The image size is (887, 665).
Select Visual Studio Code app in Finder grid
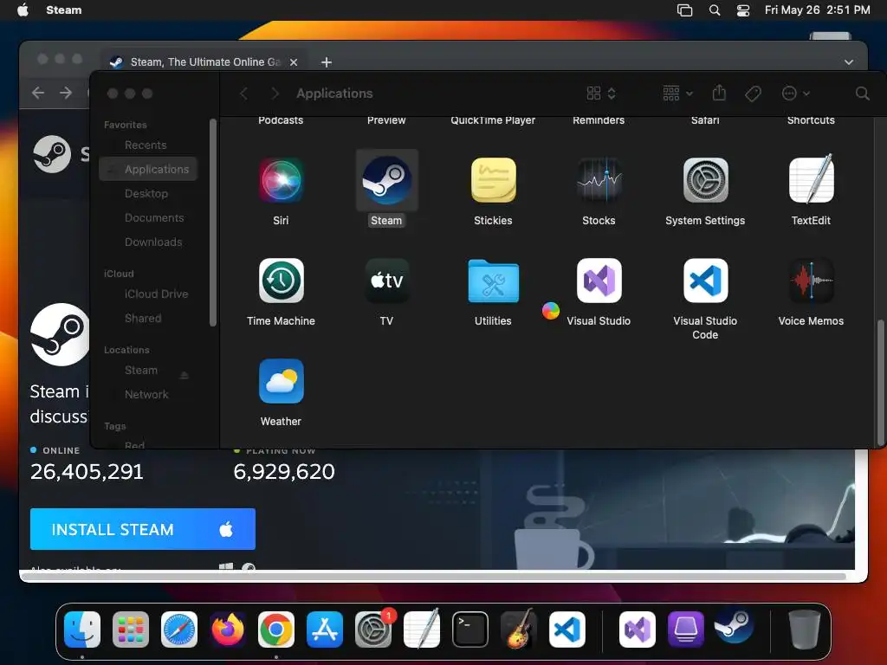(x=705, y=281)
